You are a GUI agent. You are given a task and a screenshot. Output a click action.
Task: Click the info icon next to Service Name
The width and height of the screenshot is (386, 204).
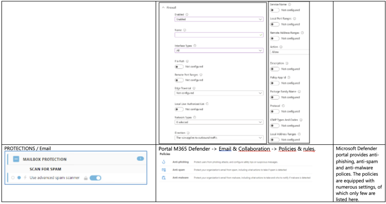coord(290,4)
